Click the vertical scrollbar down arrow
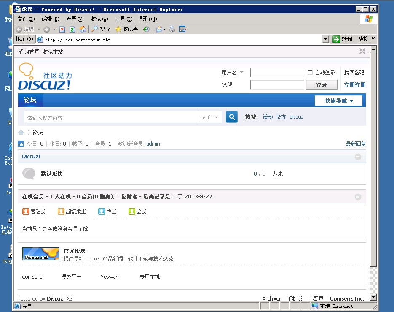 click(373, 297)
